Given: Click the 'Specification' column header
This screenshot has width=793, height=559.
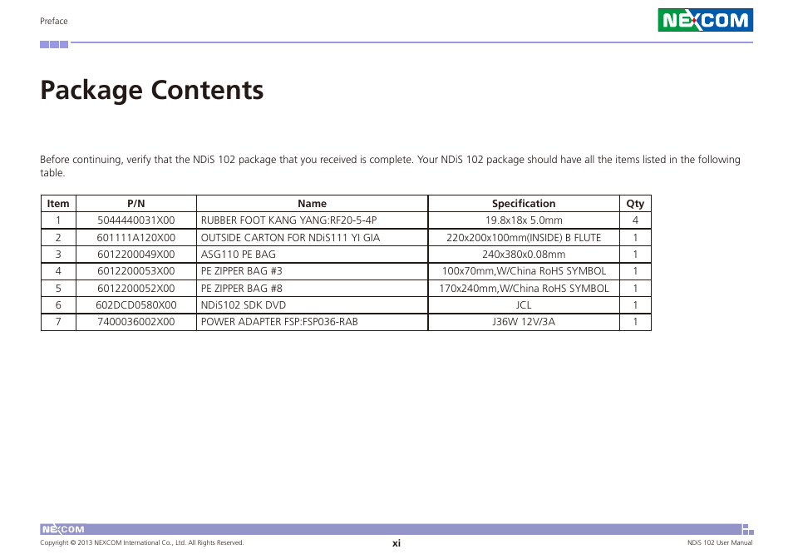Looking at the screenshot, I should (x=524, y=203).
